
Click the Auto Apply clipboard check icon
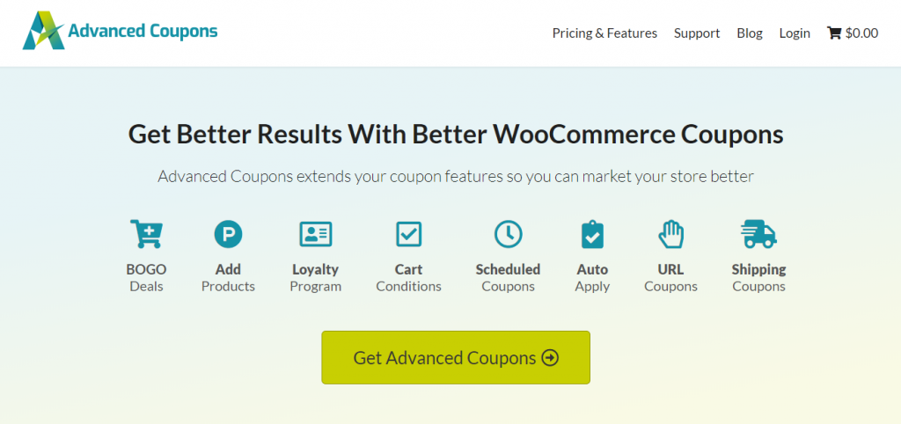coord(592,234)
